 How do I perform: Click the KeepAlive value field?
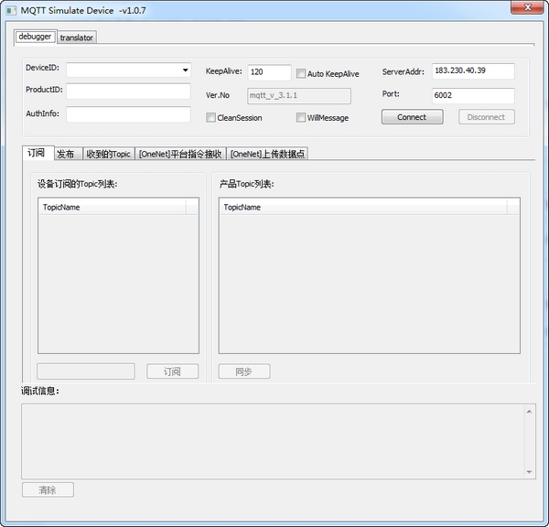click(x=269, y=72)
